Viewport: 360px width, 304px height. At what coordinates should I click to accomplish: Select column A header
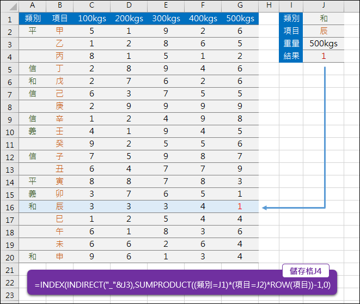coord(32,5)
